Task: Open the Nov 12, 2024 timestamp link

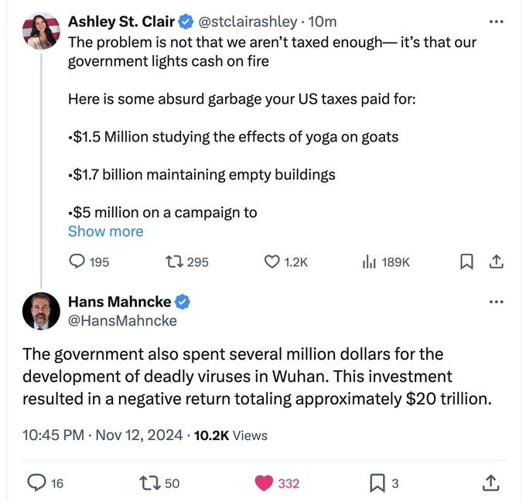Action: pyautogui.click(x=139, y=435)
